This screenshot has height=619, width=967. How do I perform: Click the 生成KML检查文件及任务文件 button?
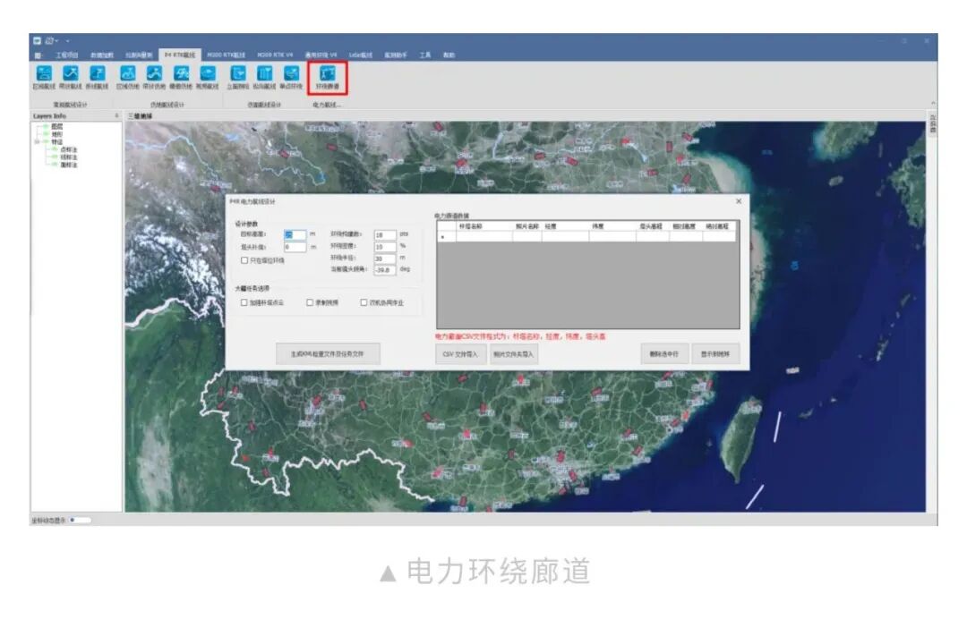(328, 354)
